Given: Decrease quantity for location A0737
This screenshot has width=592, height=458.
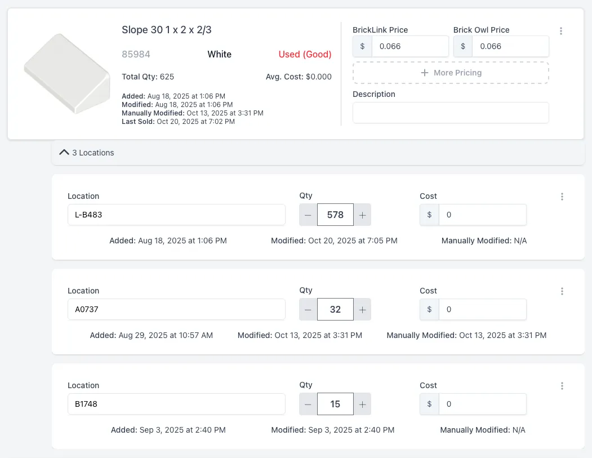Looking at the screenshot, I should click(x=308, y=310).
